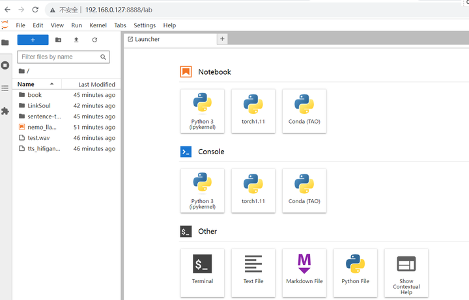Open the Edit menu
This screenshot has width=469, height=300.
38,25
